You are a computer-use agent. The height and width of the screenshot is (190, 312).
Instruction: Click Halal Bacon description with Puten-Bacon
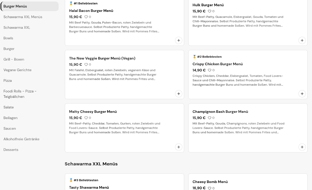114,27
